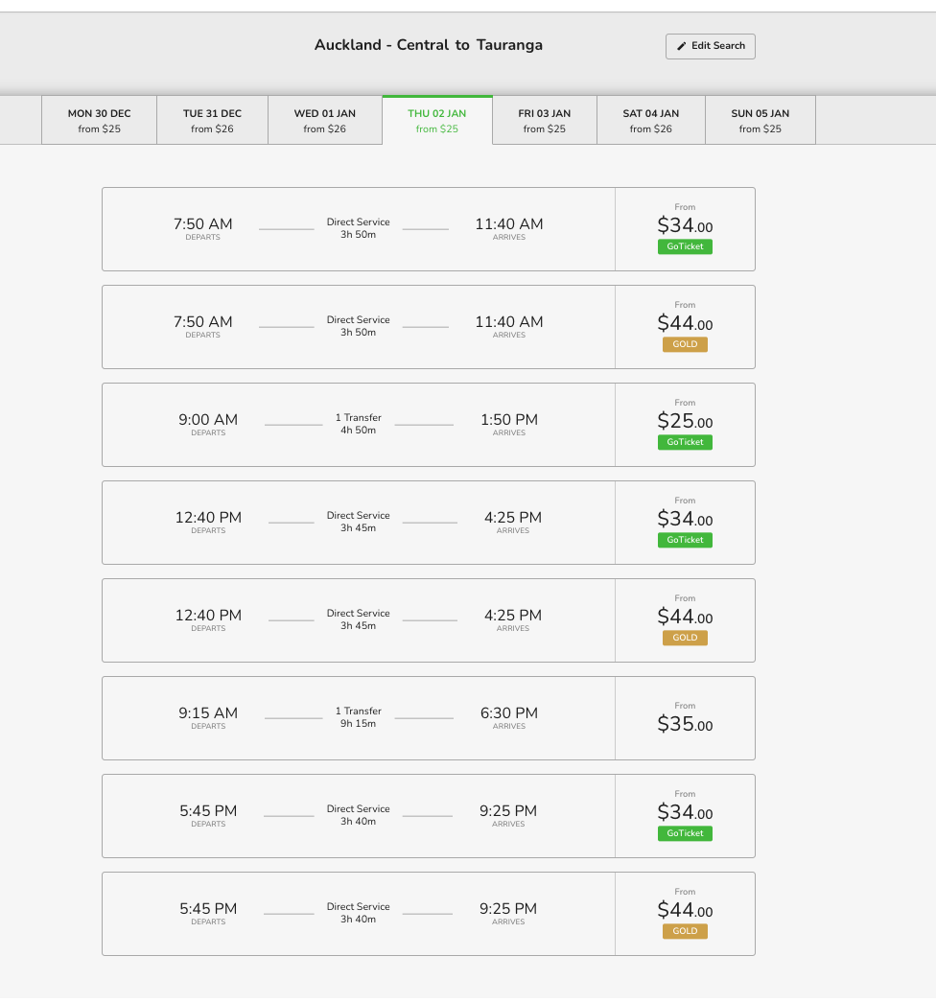The height and width of the screenshot is (1003, 936).
Task: Open the WED 01 JAN date tab
Action: click(324, 121)
